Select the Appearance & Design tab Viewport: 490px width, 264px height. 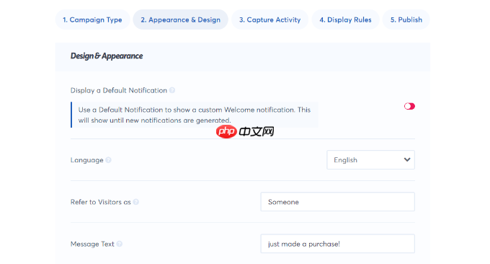pyautogui.click(x=180, y=19)
